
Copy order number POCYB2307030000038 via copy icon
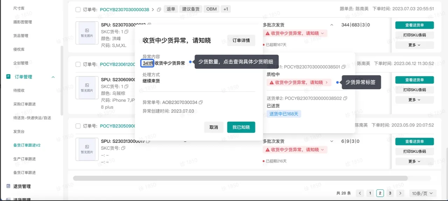(x=159, y=9)
